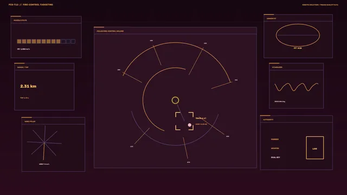Select the DUAL KEY authority entry
The image size is (347, 195).
pyautogui.click(x=275, y=158)
